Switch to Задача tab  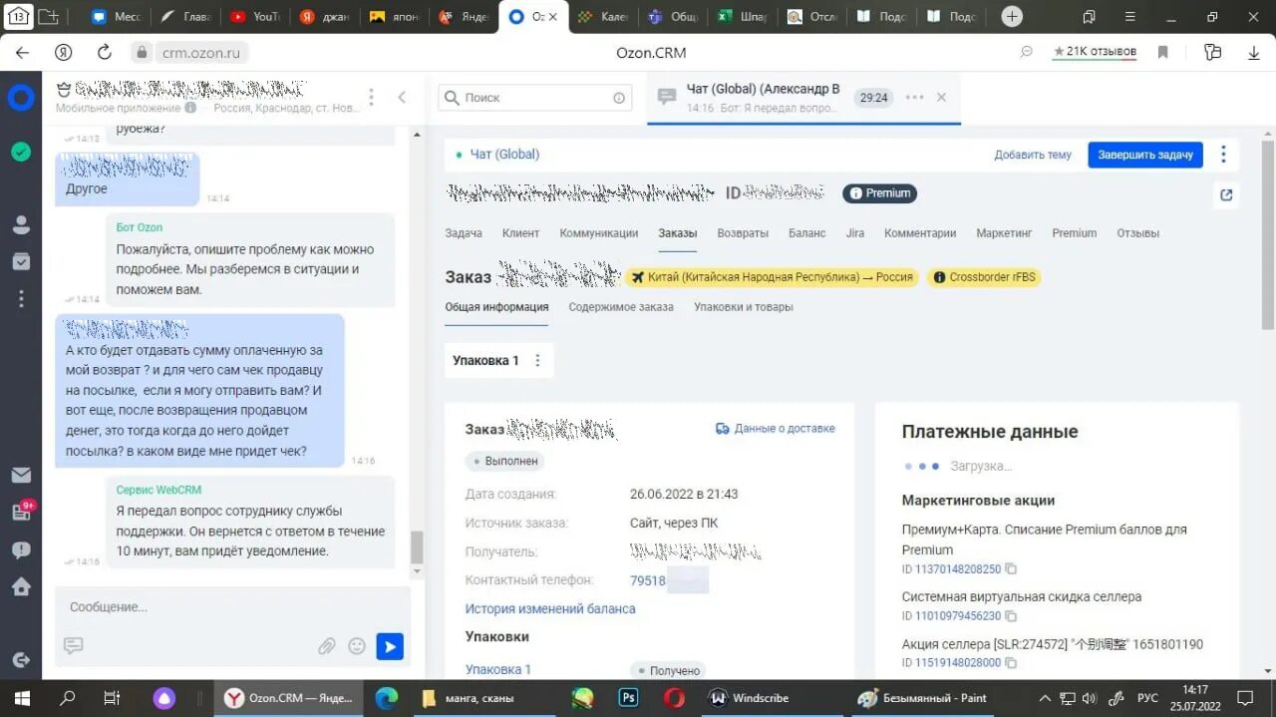pyautogui.click(x=464, y=233)
